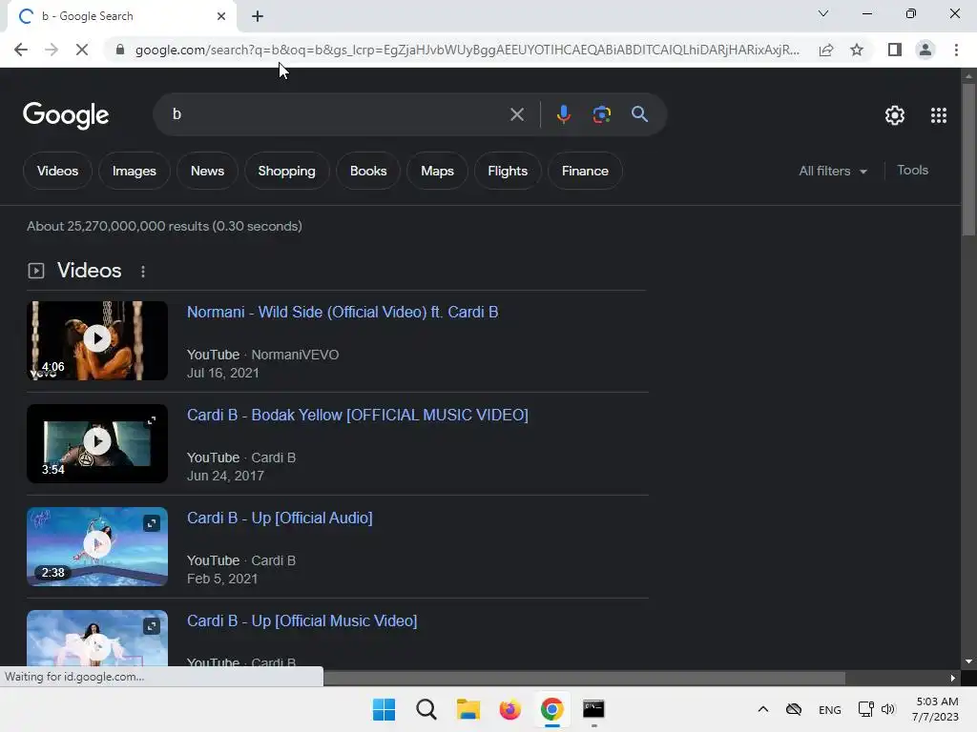Click the browser forward arrow

pyautogui.click(x=52, y=50)
